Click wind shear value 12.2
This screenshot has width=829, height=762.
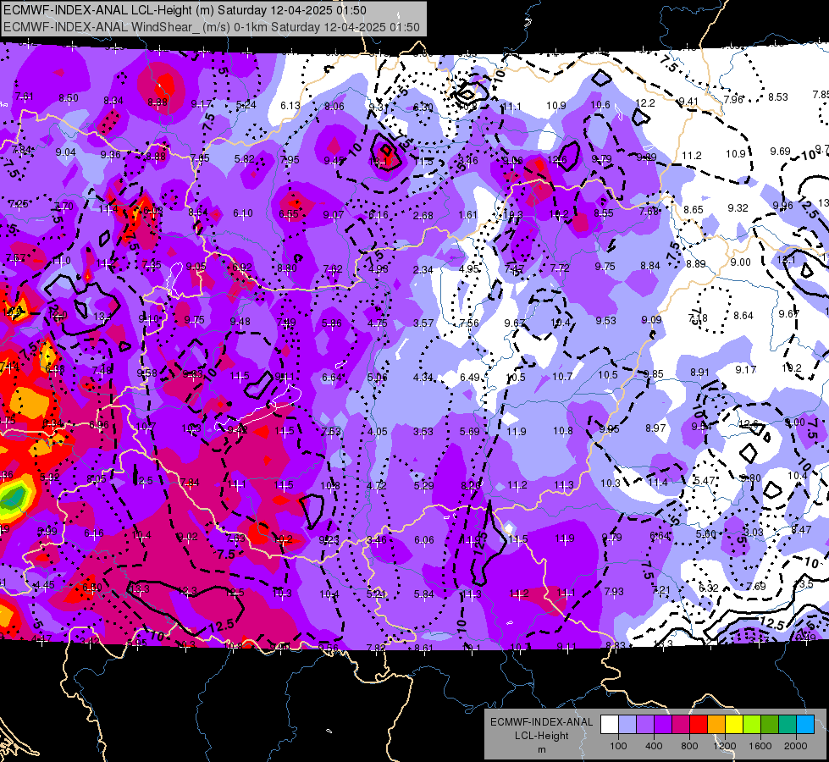(645, 103)
